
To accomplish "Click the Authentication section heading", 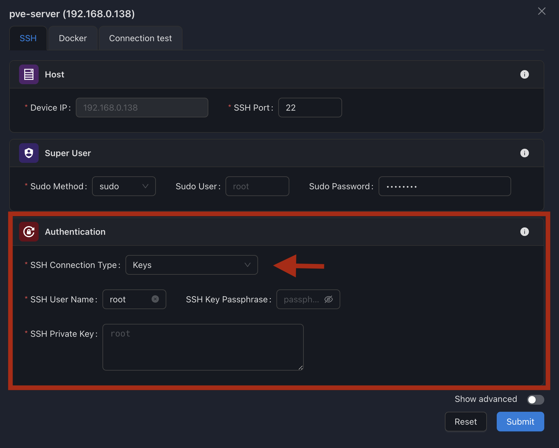I will [x=75, y=232].
